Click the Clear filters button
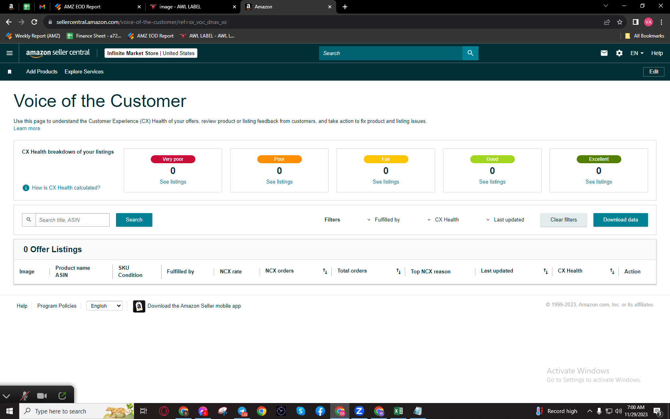Screen dimensions: 670x419 coord(564,220)
